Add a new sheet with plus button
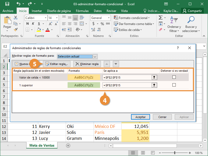The image size is (208, 156). pos(68,146)
